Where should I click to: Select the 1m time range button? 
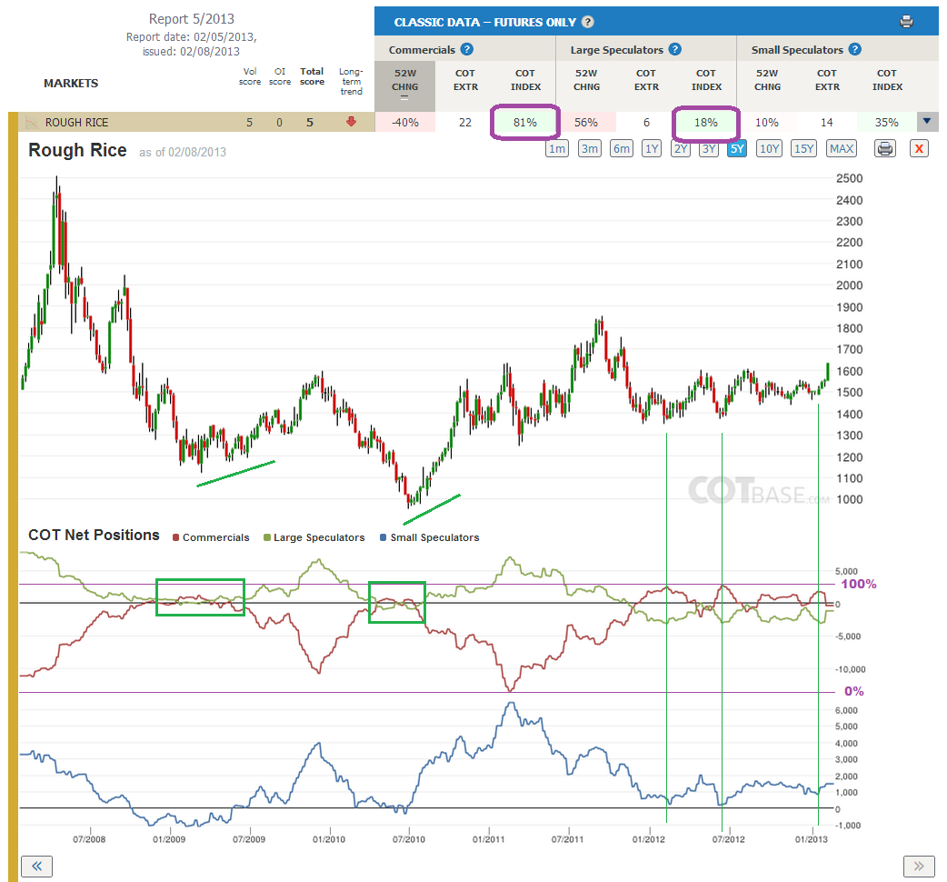tap(557, 148)
